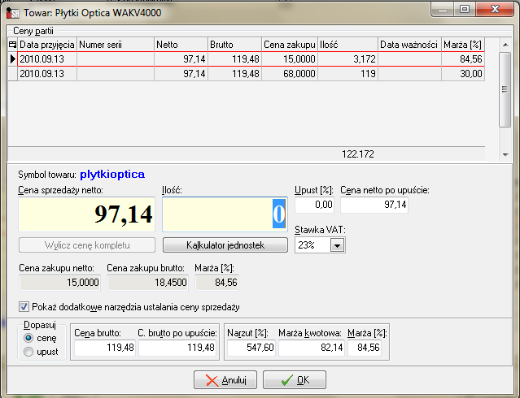Select the 'cenę' radio option
The image size is (520, 398).
28,338
